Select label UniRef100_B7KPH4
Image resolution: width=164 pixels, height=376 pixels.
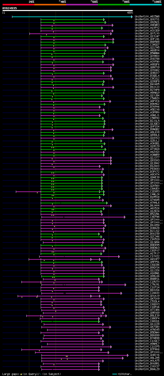click(147, 107)
